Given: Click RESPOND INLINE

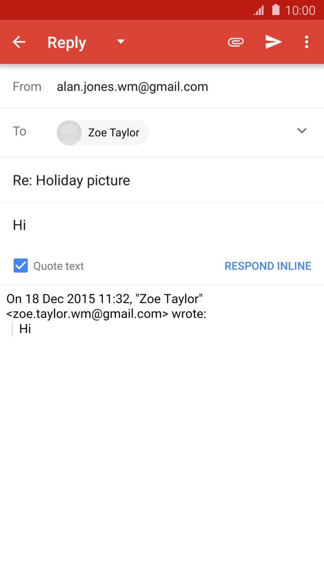Looking at the screenshot, I should tap(268, 266).
